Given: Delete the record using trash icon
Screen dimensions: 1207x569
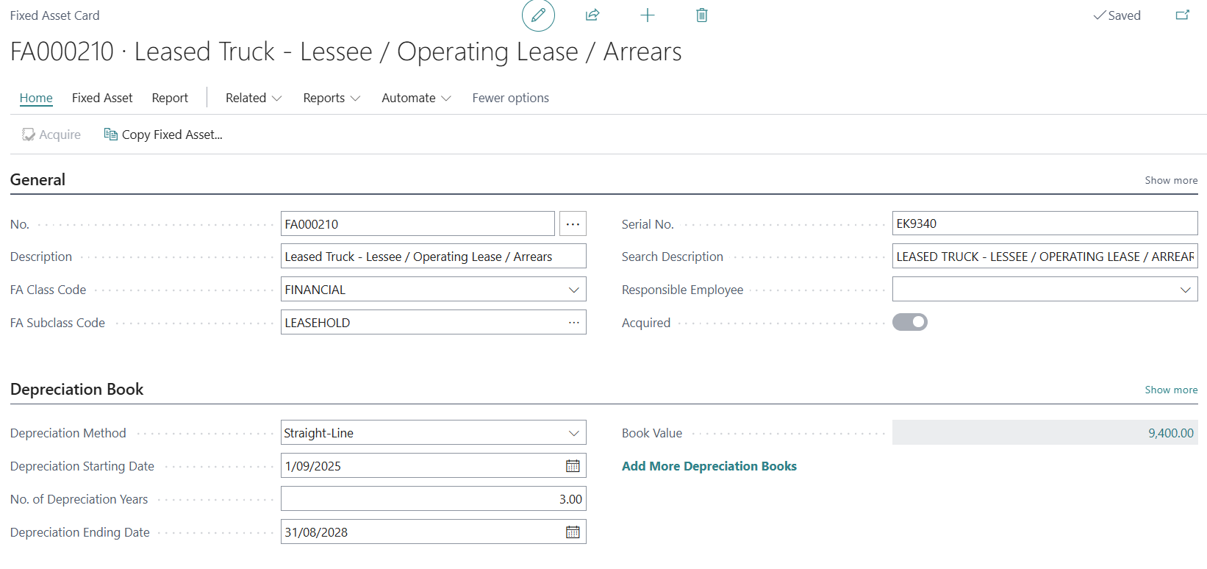Looking at the screenshot, I should (701, 15).
